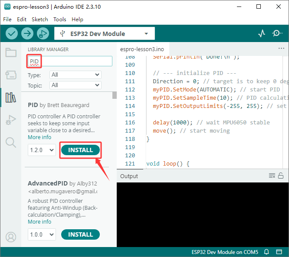
Task: Open More info for the PID library
Action: pos(39,137)
